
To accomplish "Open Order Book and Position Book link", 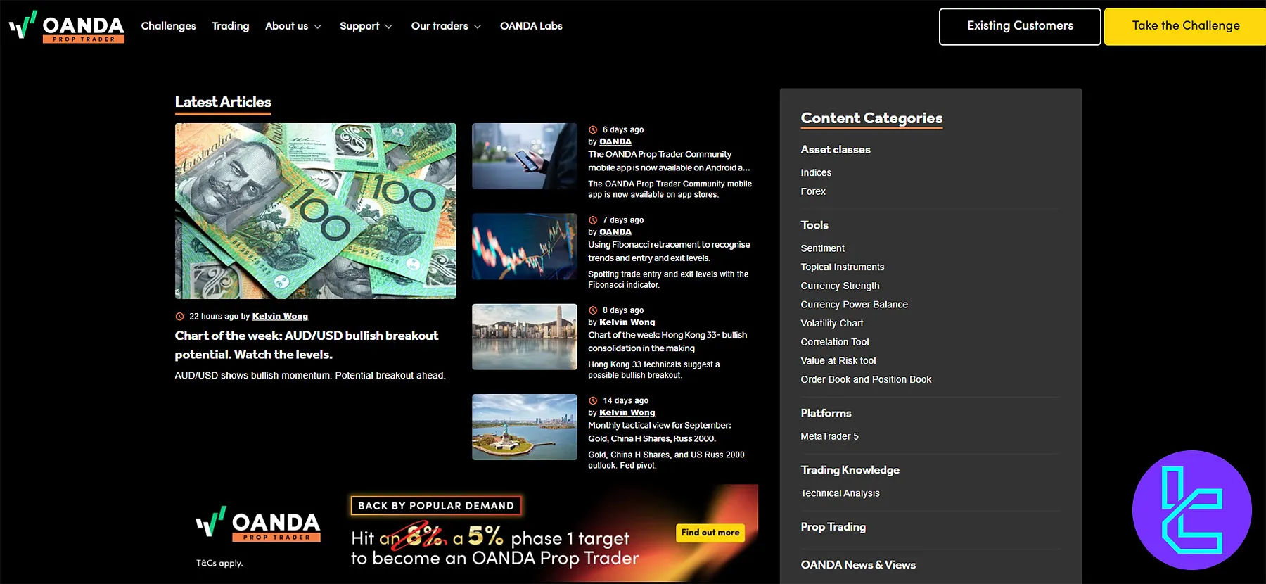I will (x=866, y=379).
